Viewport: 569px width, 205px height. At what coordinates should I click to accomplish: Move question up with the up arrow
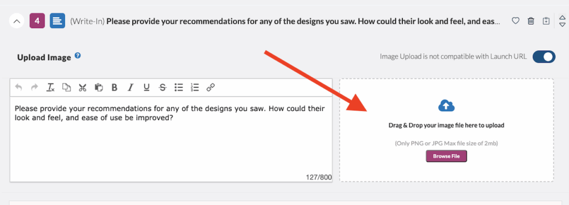(x=562, y=17)
